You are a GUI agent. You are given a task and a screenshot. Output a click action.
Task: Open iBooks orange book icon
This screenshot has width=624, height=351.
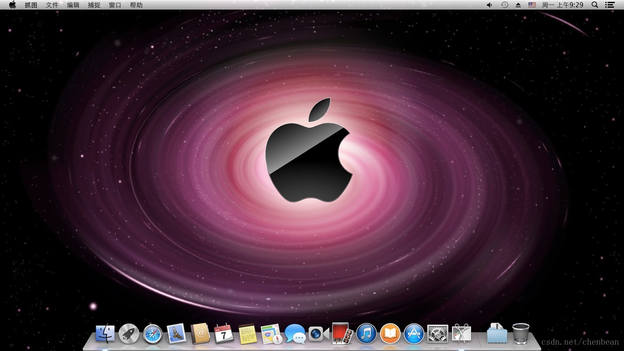point(390,334)
